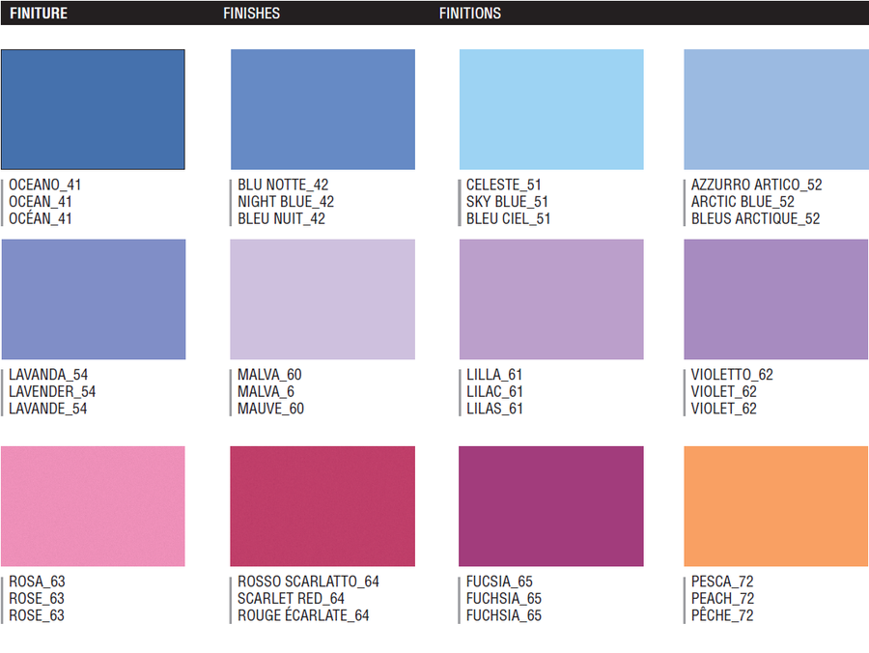Click the OCEAN_41 English label

[41, 202]
